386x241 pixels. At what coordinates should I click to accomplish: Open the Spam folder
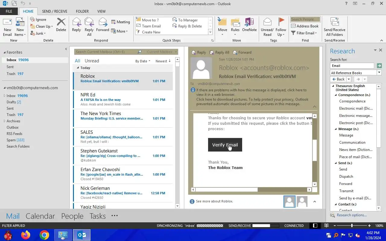15,140
